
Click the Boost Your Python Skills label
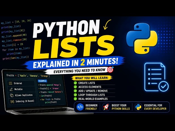[121, 107]
